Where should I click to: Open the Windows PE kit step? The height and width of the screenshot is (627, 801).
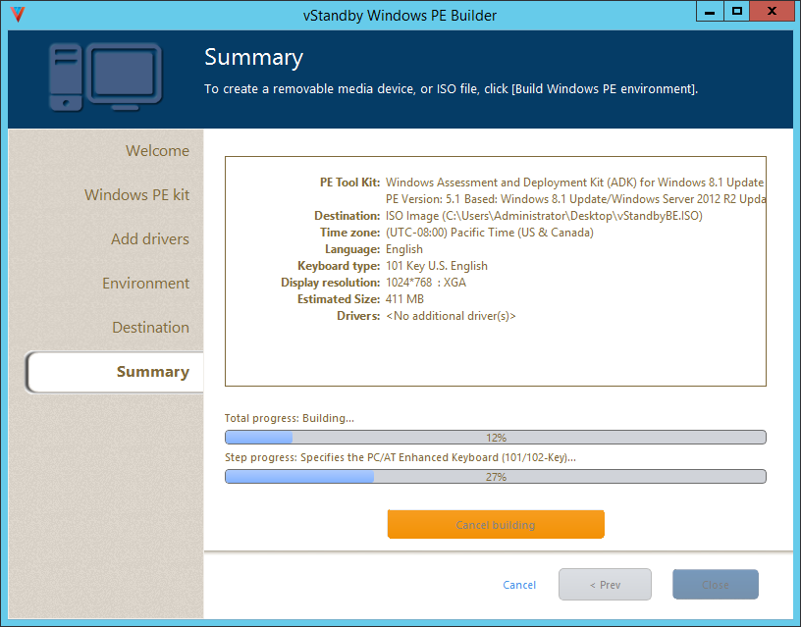pos(136,195)
